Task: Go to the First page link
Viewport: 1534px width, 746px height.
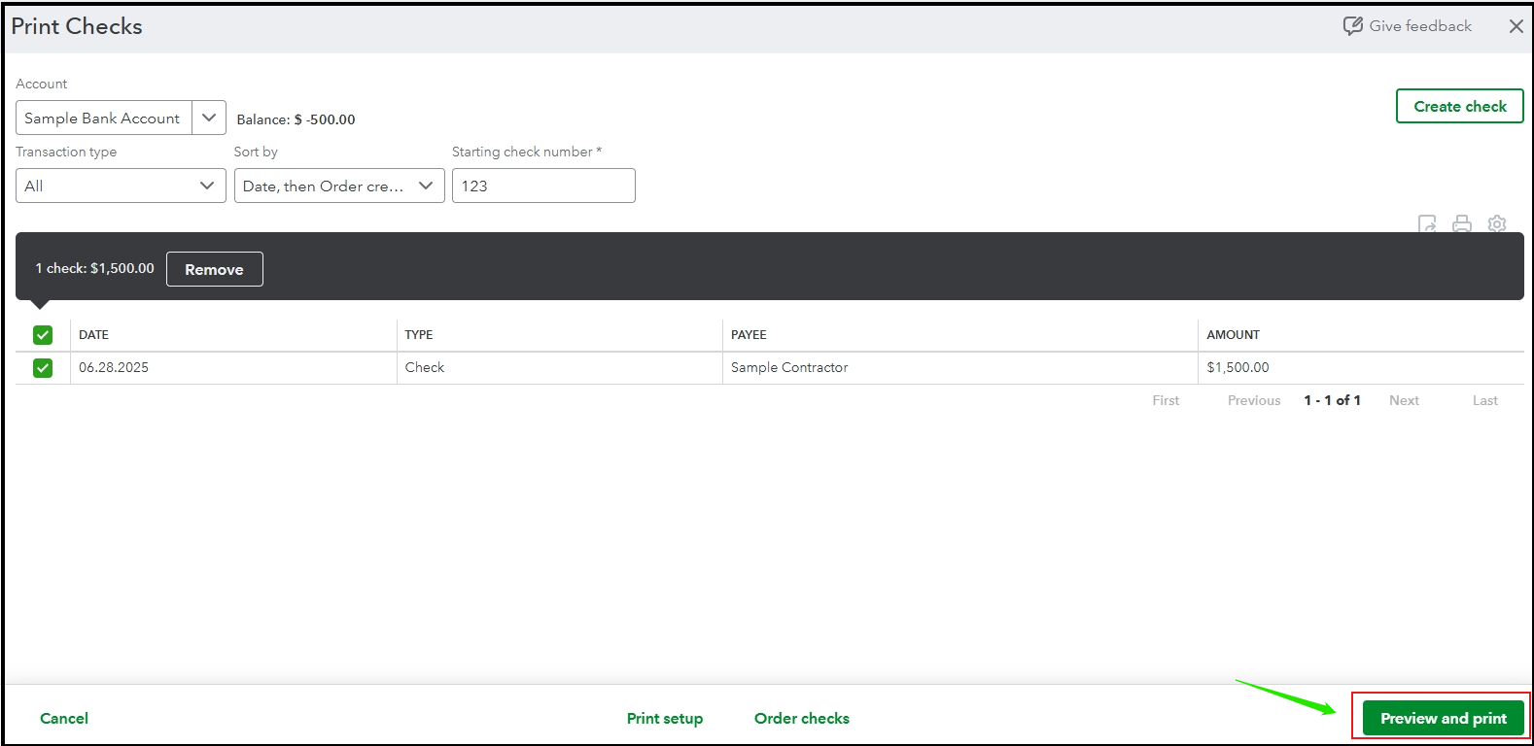Action: [1166, 400]
